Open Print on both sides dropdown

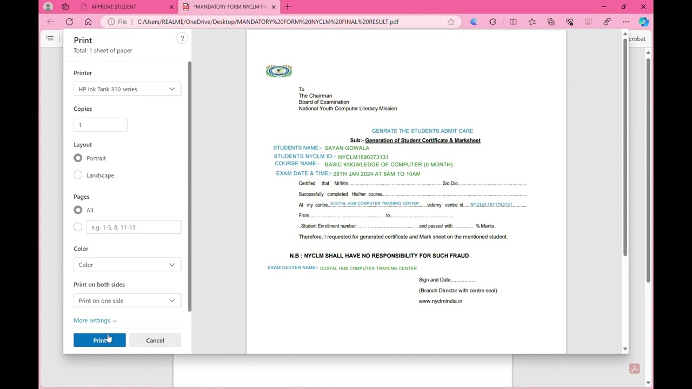click(127, 300)
